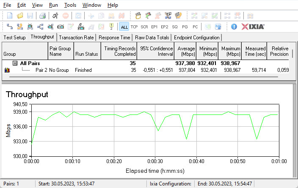Click the Run Status column header
This screenshot has height=188, width=298.
click(87, 51)
